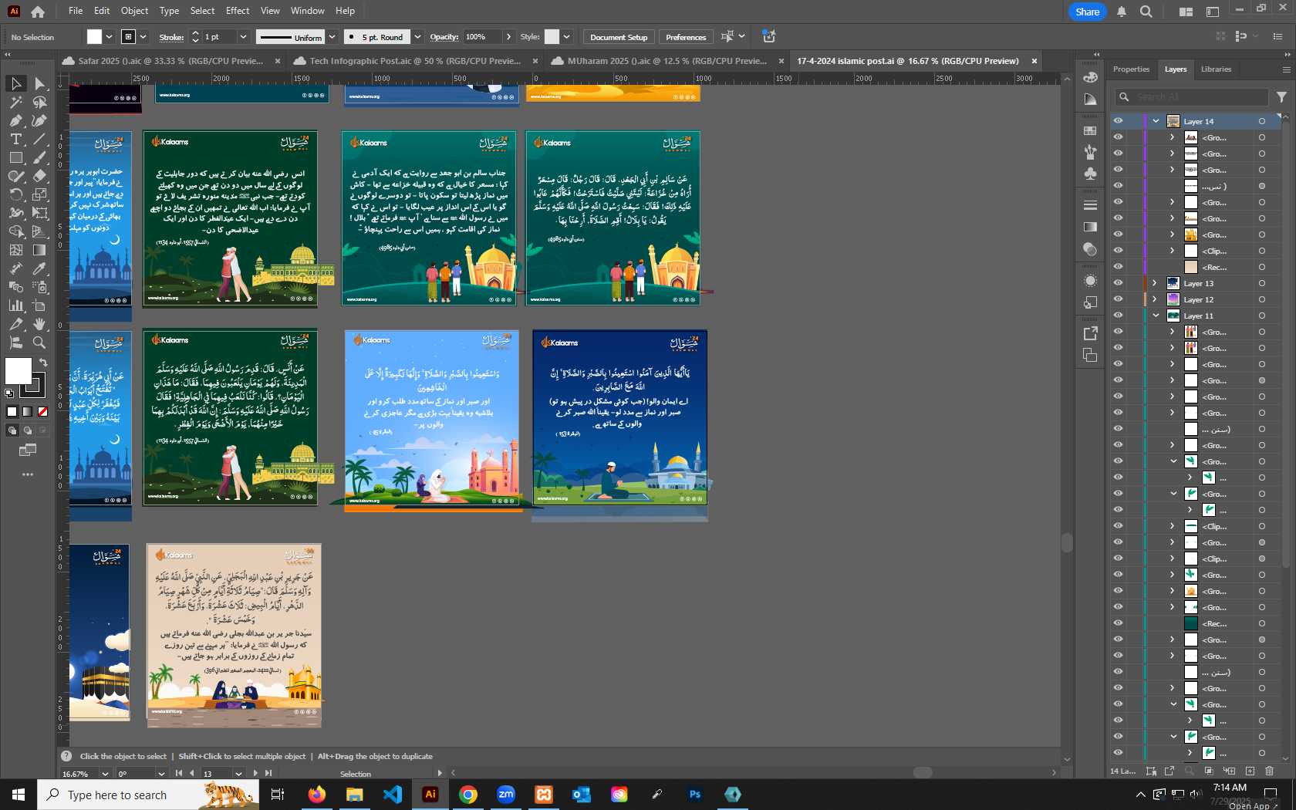Select the Type tool
Screen dimensions: 1296x810
[16, 139]
